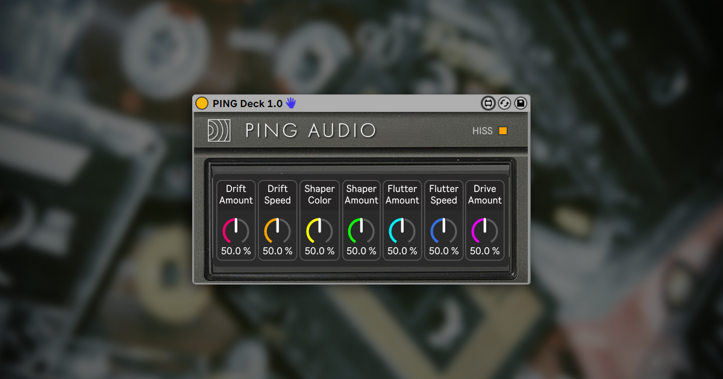This screenshot has height=379, width=723.
Task: Disable the orange HISS toggle
Action: [503, 131]
